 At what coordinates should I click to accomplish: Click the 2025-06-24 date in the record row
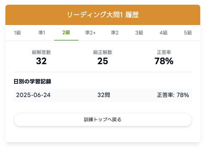point(33,95)
